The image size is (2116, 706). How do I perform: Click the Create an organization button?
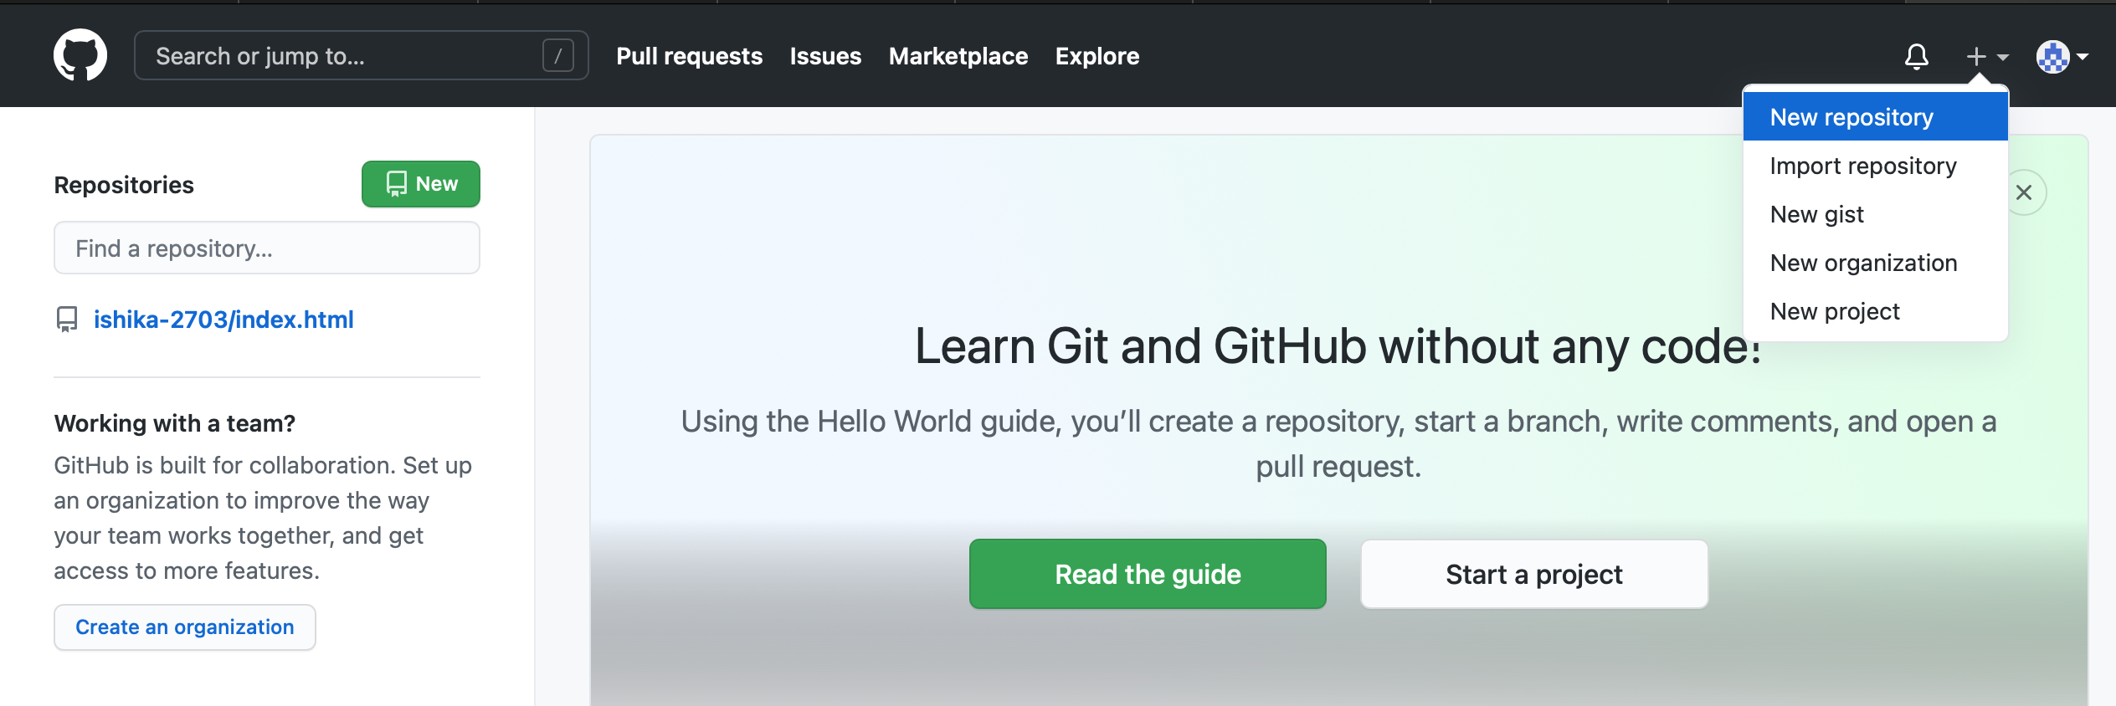[x=185, y=627]
